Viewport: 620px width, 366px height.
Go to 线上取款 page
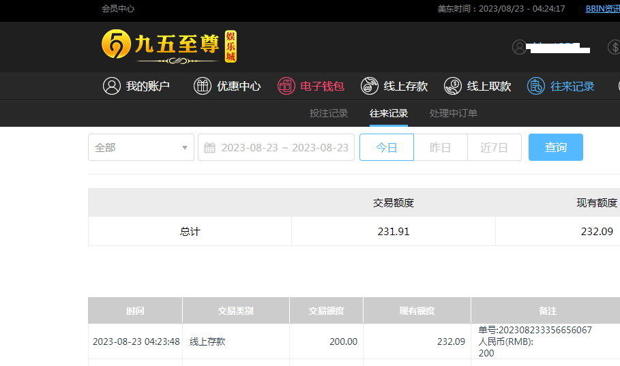477,86
